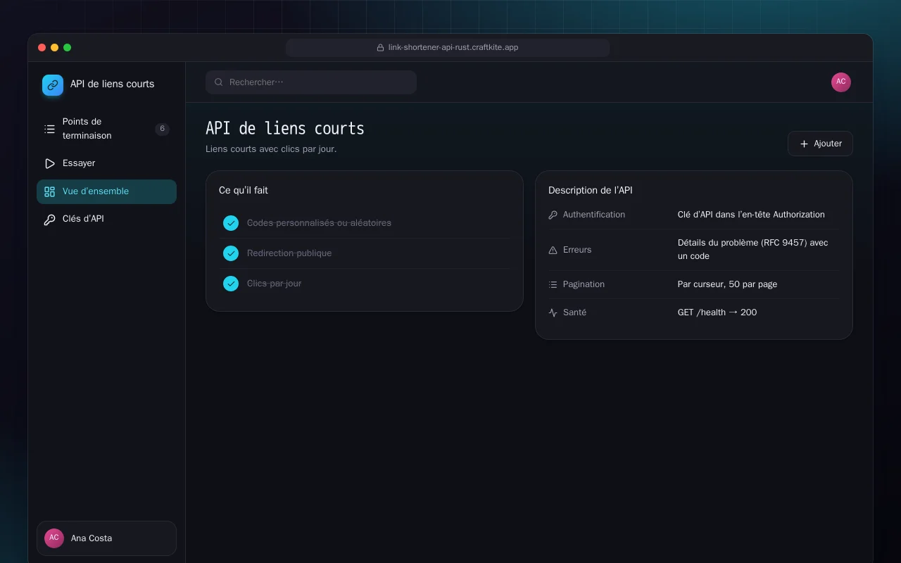Click the subtitle Liens courts avec clics par jour
The width and height of the screenshot is (901, 563).
pyautogui.click(x=271, y=149)
